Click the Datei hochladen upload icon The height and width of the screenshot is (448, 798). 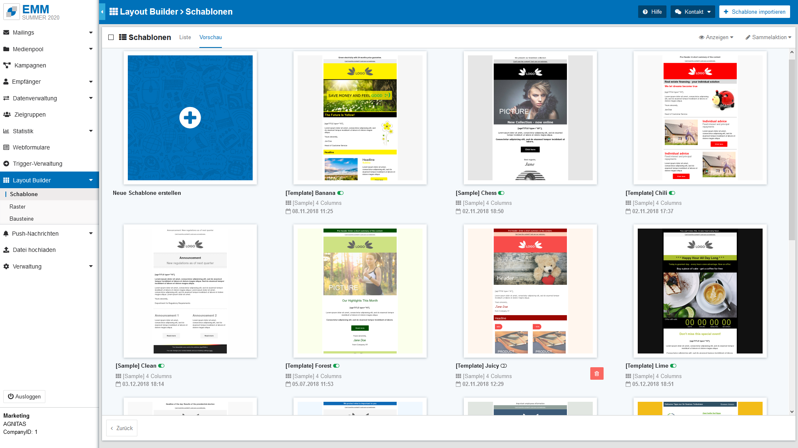pyautogui.click(x=6, y=250)
